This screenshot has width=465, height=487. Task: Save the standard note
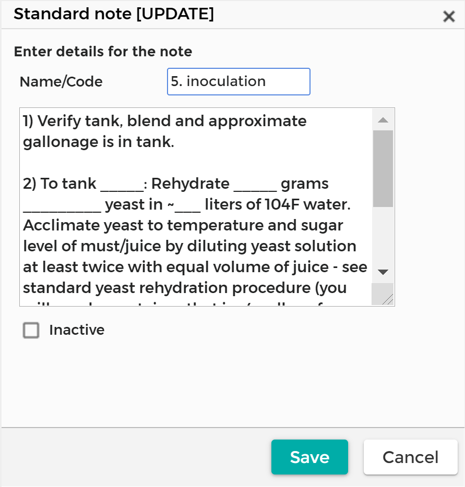tap(309, 457)
